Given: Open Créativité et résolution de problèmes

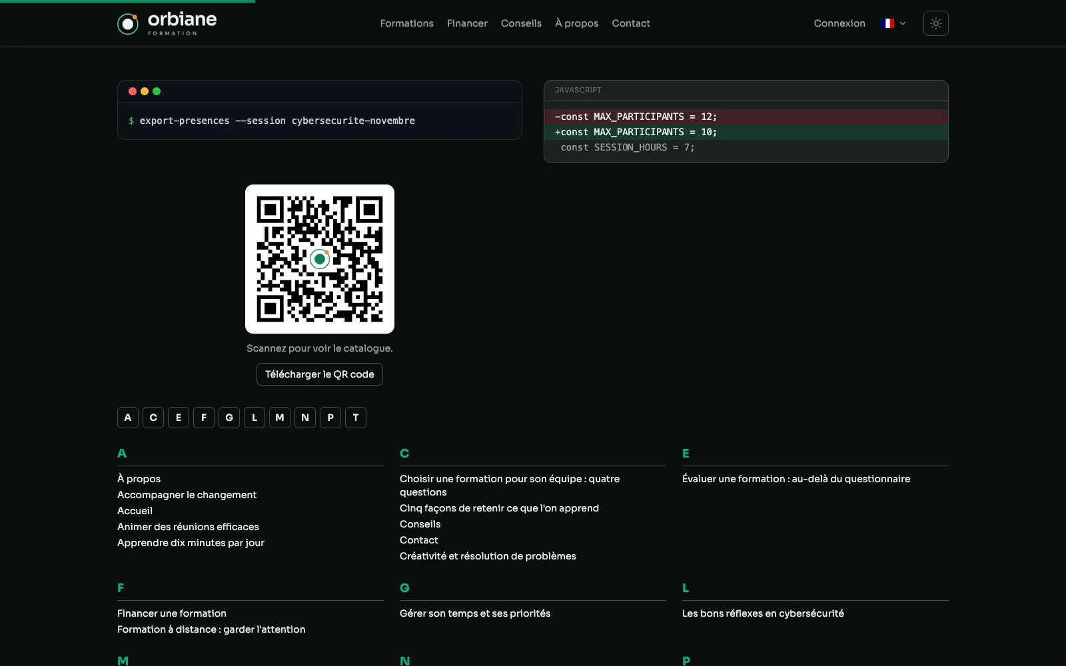Looking at the screenshot, I should coord(488,556).
